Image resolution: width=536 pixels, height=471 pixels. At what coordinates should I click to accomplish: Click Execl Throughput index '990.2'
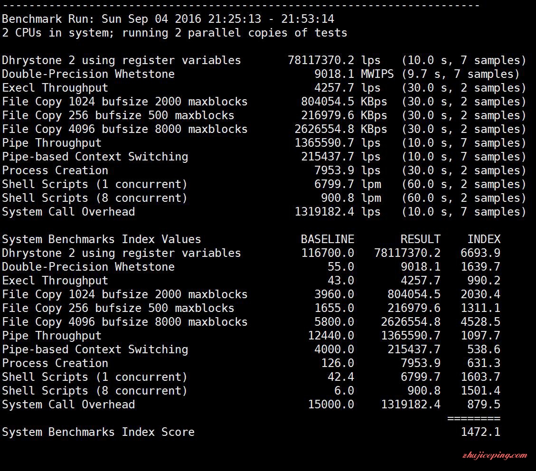484,280
